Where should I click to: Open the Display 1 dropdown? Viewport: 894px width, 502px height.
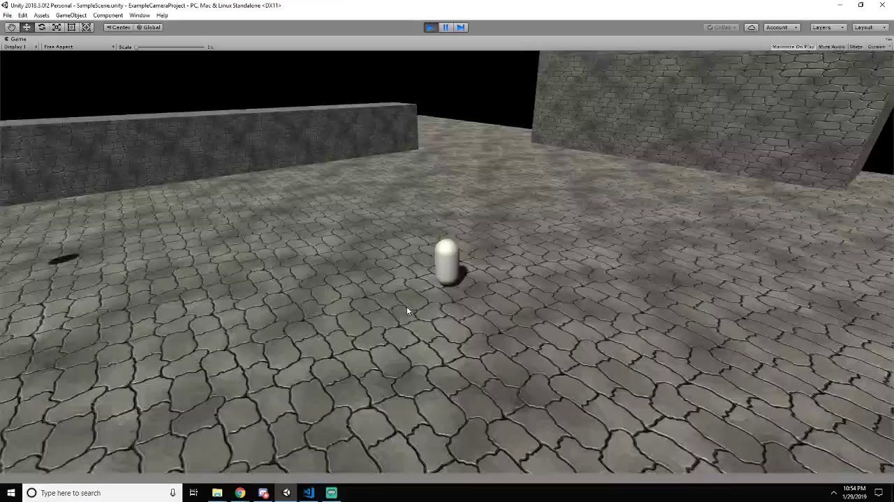coord(20,47)
